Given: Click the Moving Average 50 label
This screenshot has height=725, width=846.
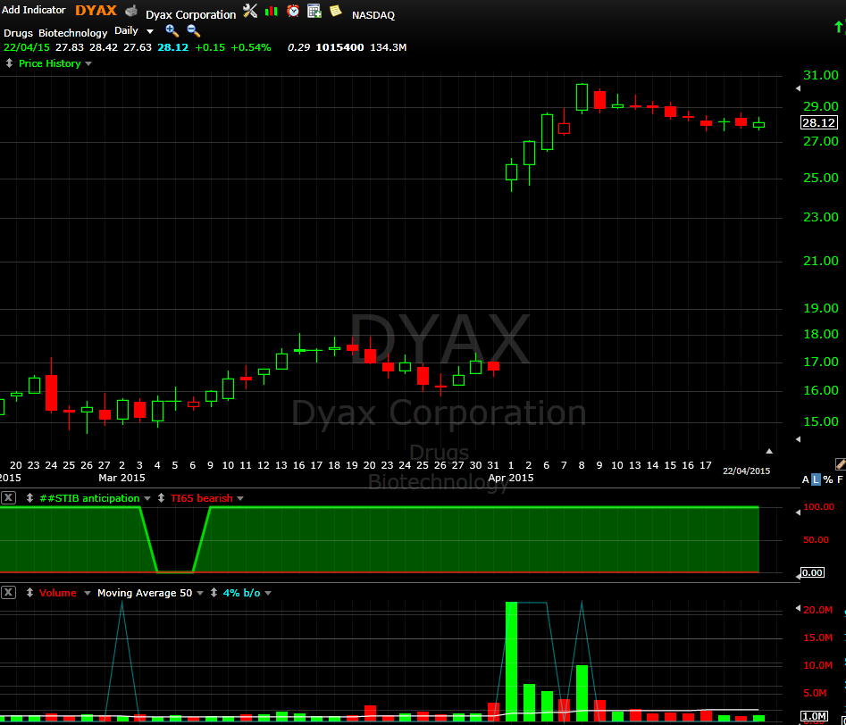Looking at the screenshot, I should pyautogui.click(x=145, y=593).
